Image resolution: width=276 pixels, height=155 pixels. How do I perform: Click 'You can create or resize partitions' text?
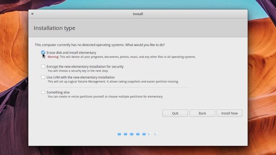pyautogui.click(x=105, y=96)
